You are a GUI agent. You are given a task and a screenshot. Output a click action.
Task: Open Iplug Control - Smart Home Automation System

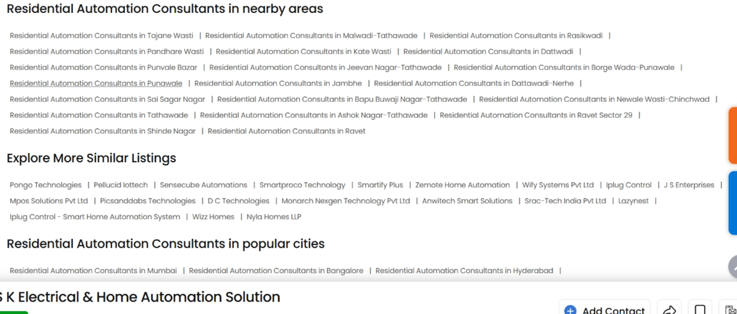point(95,217)
